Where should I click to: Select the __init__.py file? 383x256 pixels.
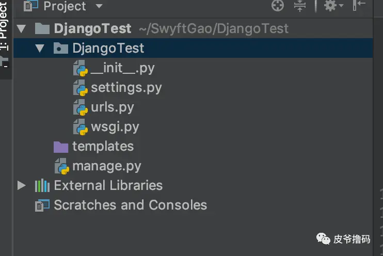[x=122, y=68]
